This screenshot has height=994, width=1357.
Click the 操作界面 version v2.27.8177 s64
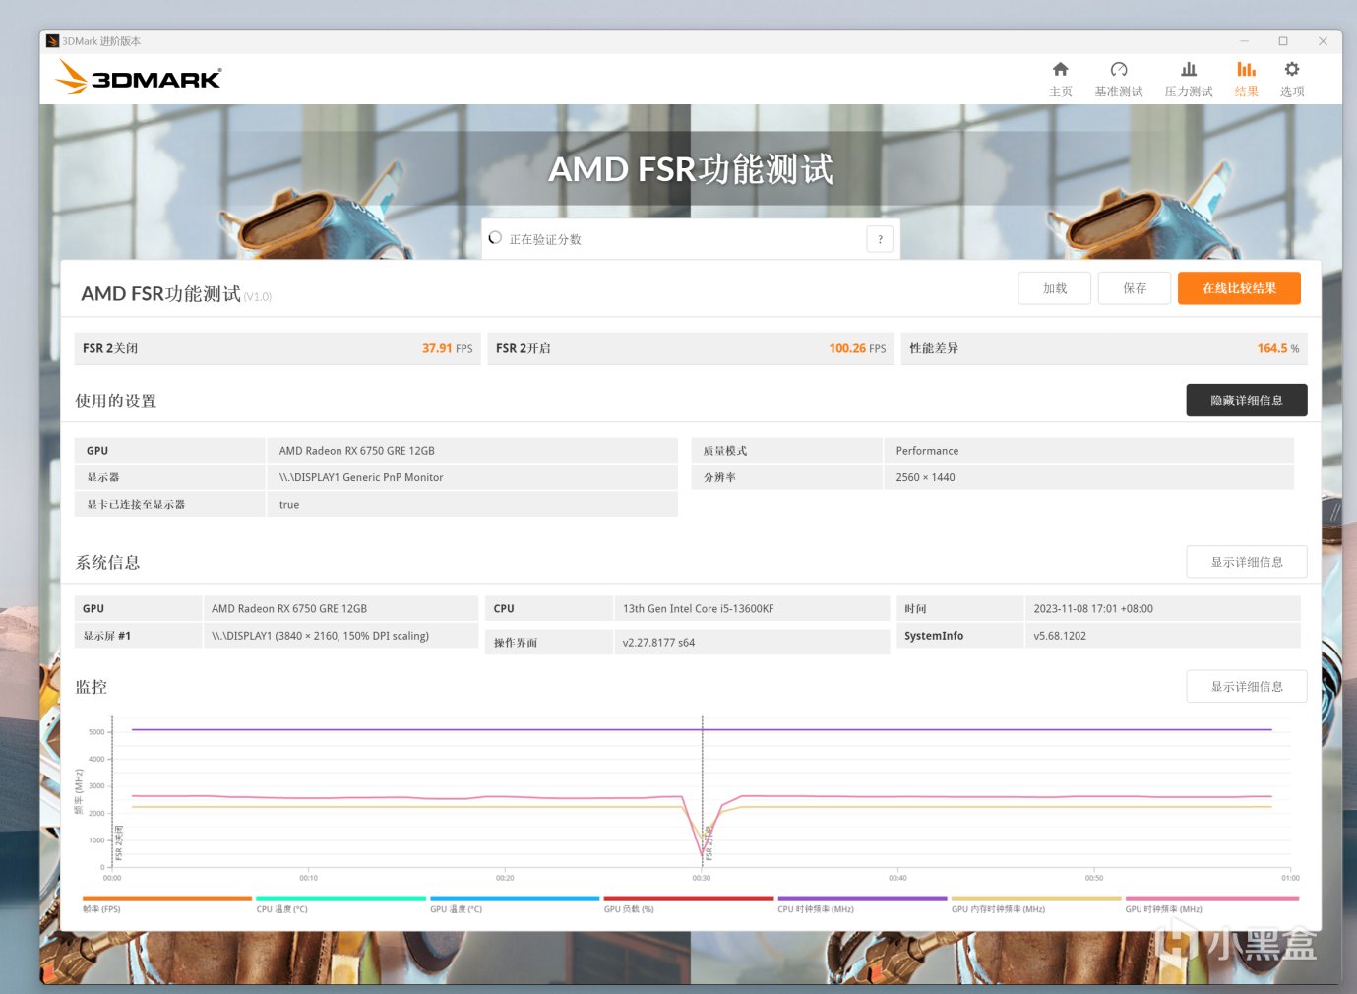[x=658, y=643]
